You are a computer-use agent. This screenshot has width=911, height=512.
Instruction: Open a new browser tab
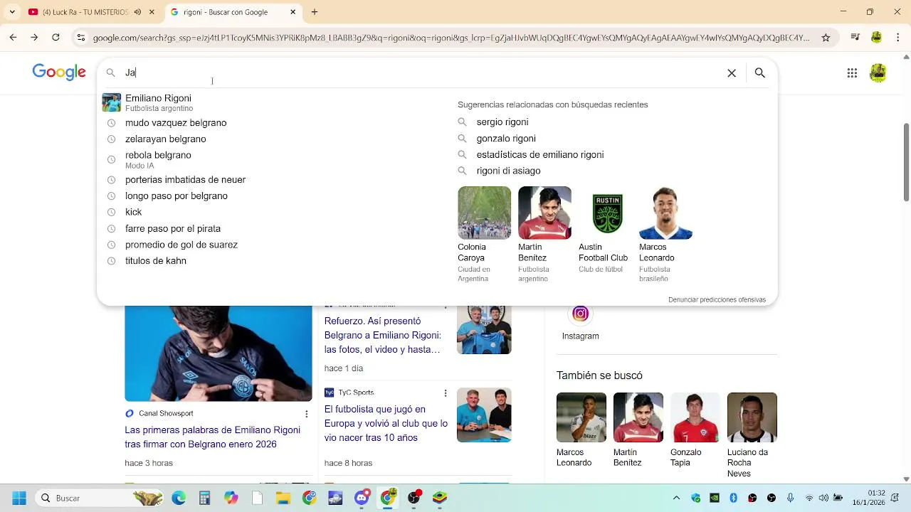coord(315,12)
